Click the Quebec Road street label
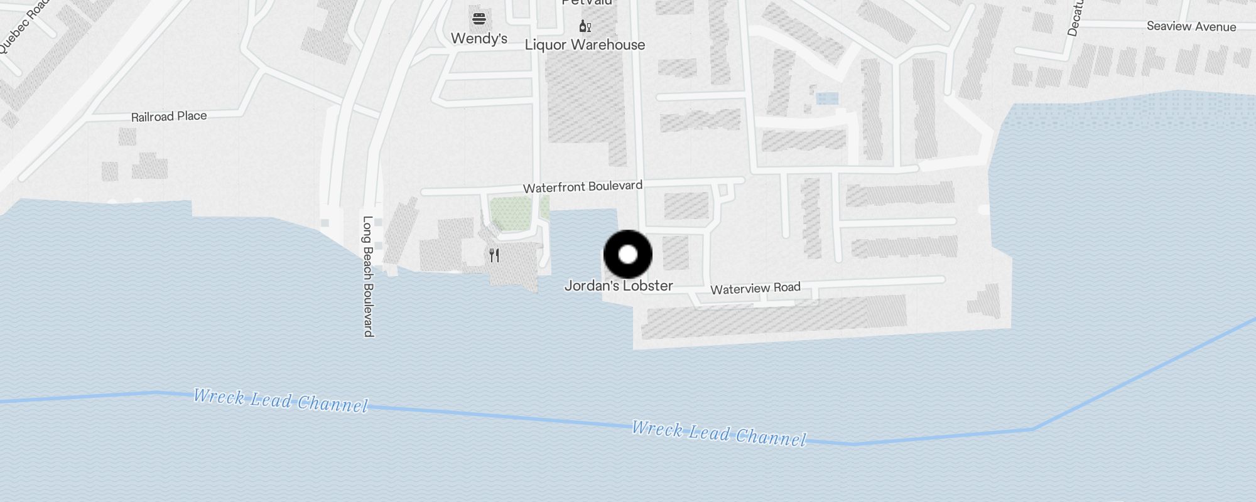The width and height of the screenshot is (1256, 502). pyautogui.click(x=24, y=26)
